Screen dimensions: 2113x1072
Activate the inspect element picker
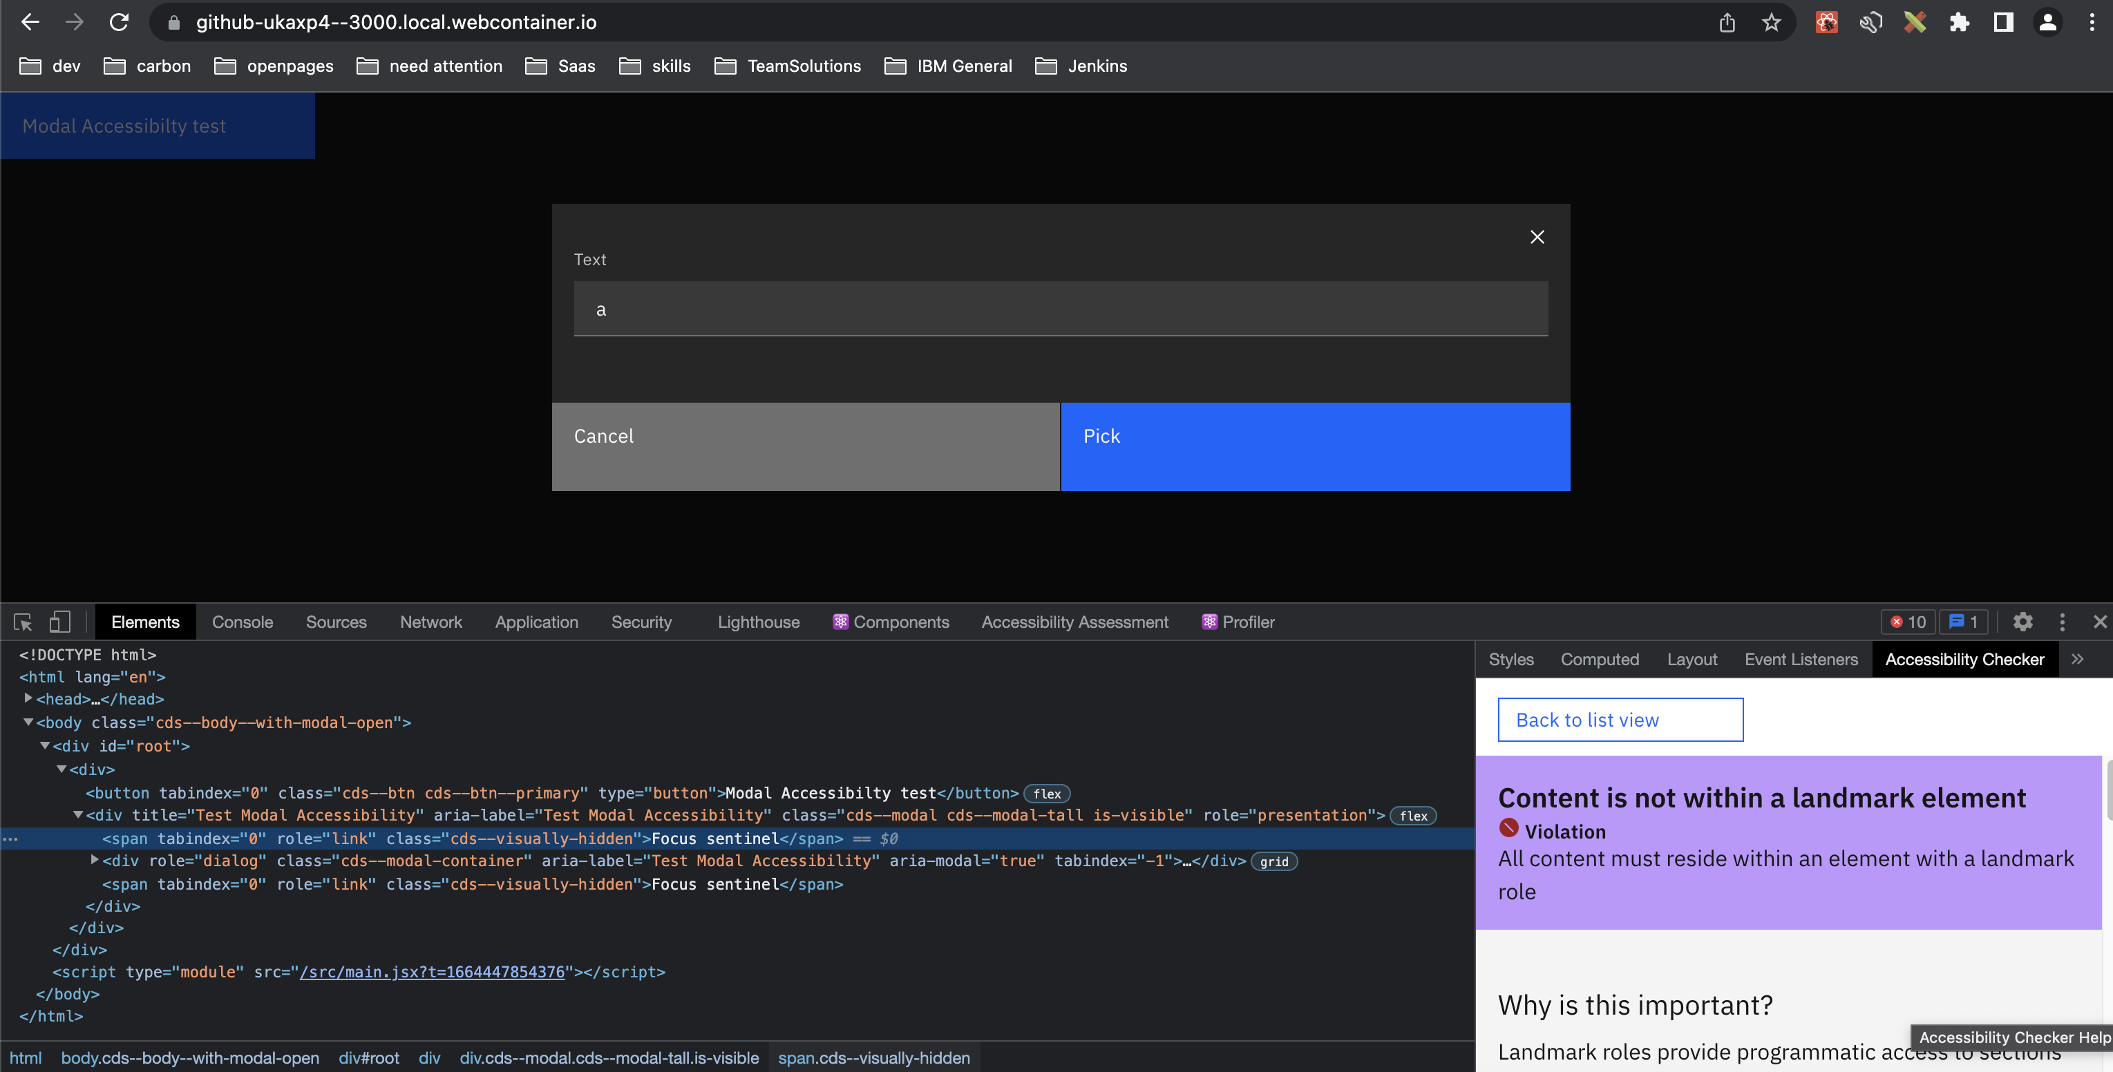[21, 622]
